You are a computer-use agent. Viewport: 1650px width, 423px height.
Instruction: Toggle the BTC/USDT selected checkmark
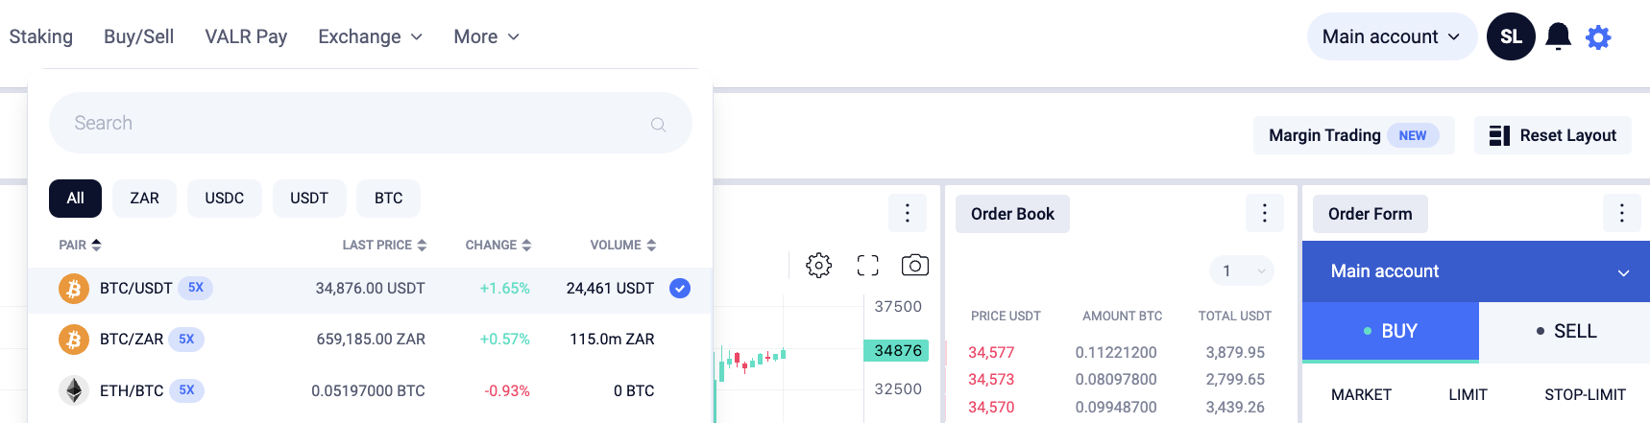679,288
